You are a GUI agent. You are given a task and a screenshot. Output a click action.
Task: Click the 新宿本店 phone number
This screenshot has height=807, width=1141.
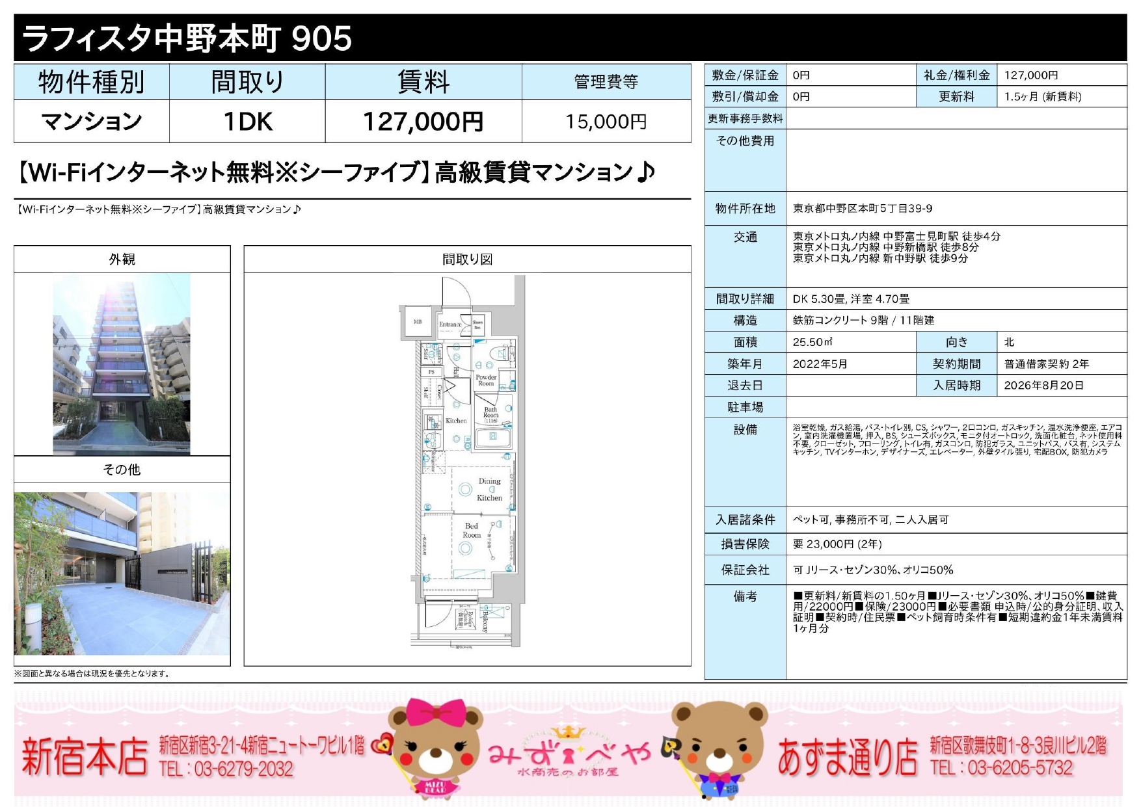[226, 769]
